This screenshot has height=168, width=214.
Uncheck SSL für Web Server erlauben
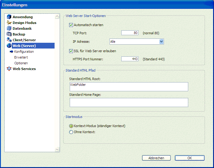71,51
